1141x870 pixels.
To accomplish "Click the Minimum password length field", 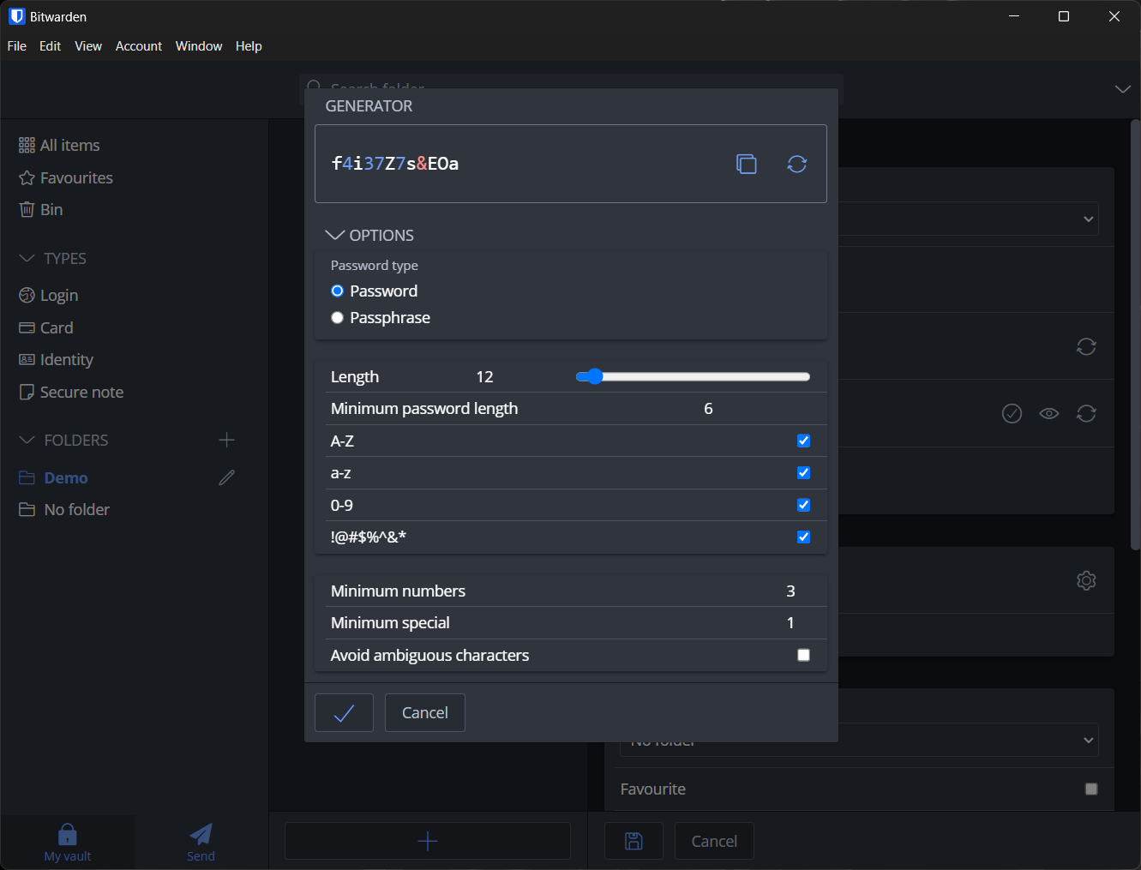I will 708,408.
